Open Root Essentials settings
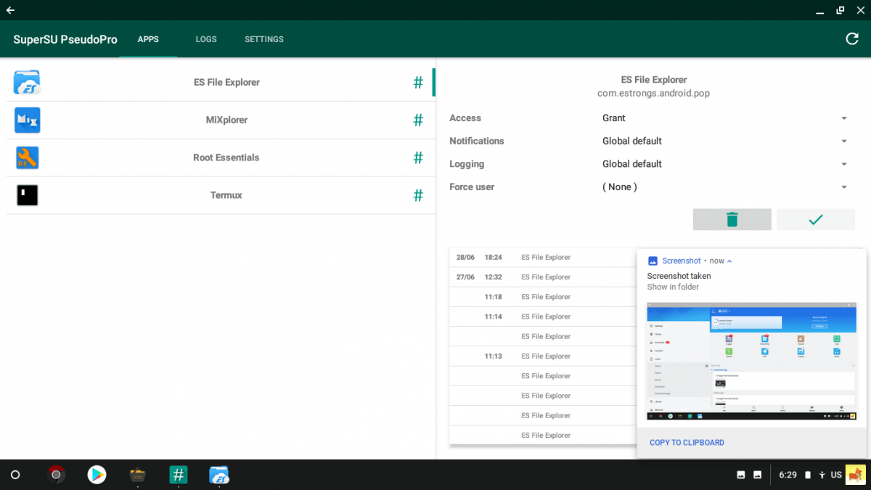The height and width of the screenshot is (490, 871). coord(226,158)
